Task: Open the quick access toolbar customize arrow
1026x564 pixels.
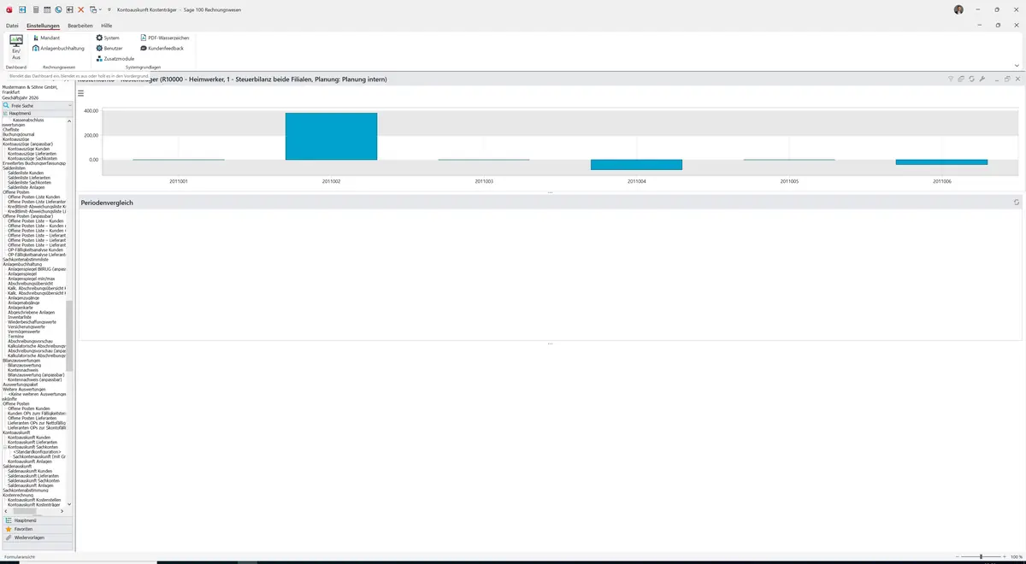Action: pos(109,9)
